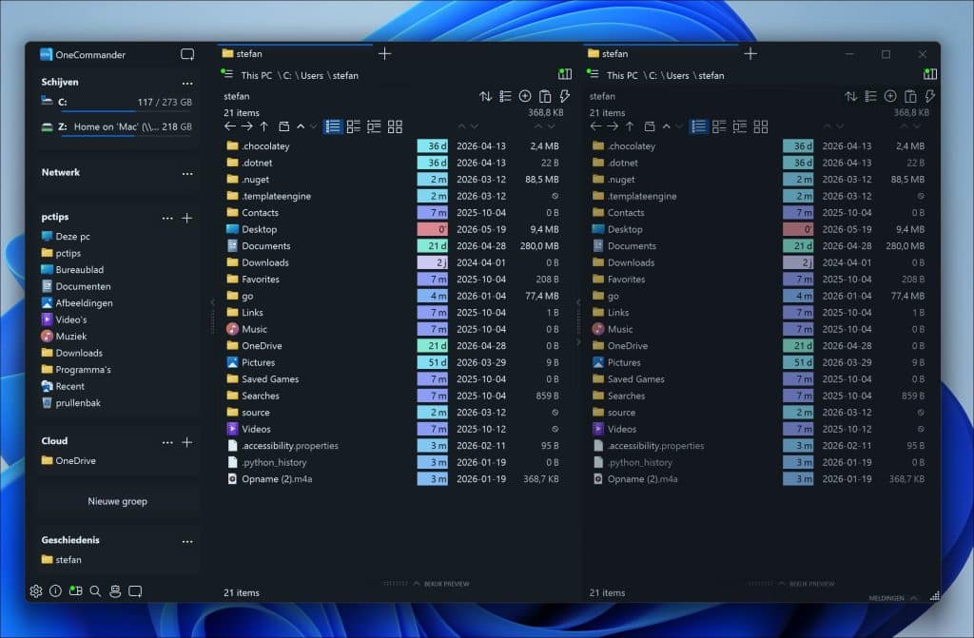Go up one folder in left pane
Viewport: 974px width, 638px height.
click(264, 126)
